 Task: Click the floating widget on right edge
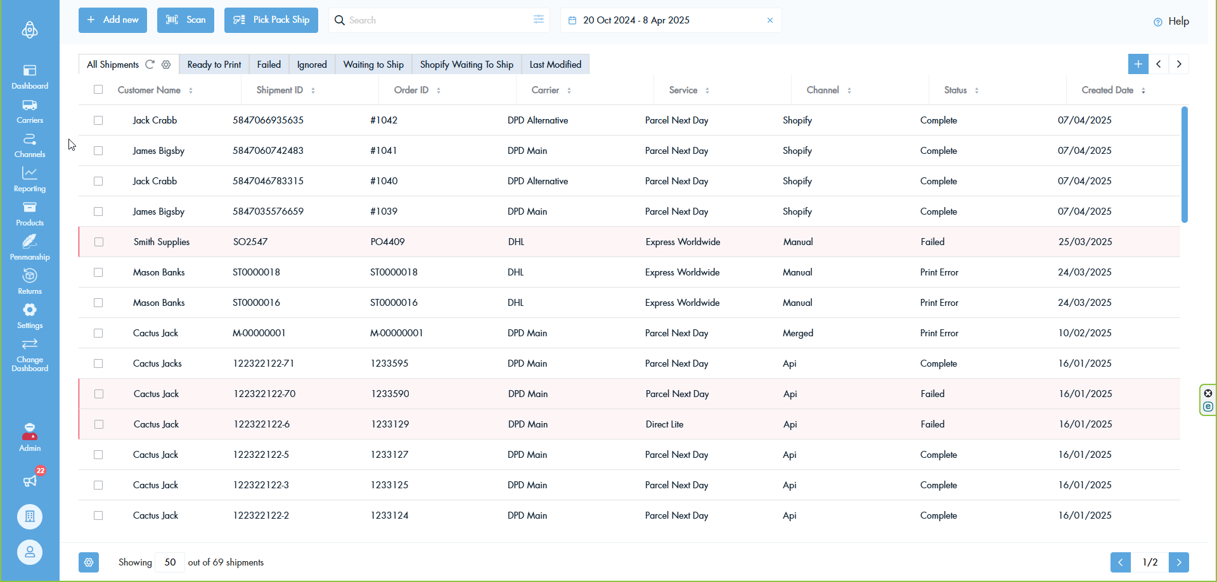pos(1208,400)
